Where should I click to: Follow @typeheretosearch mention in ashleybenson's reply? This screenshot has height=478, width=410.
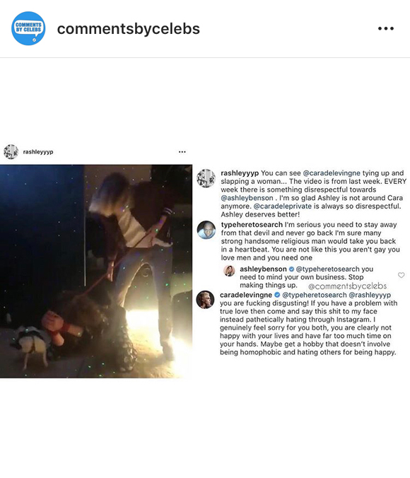[x=328, y=269]
